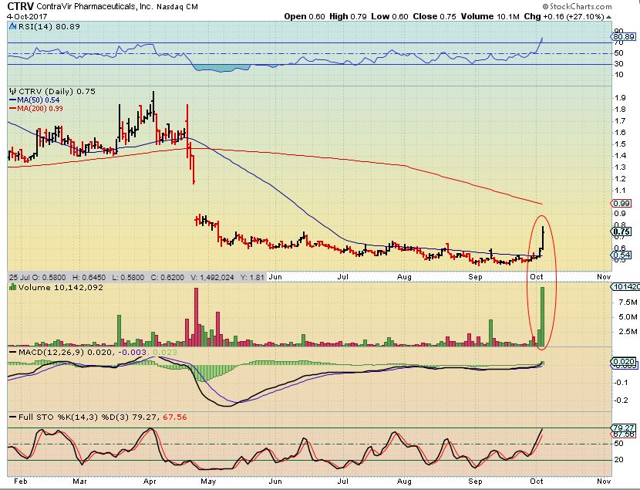The height and width of the screenshot is (490, 640).
Task: Select the V: 1,492,024 readout value
Action: (212, 277)
